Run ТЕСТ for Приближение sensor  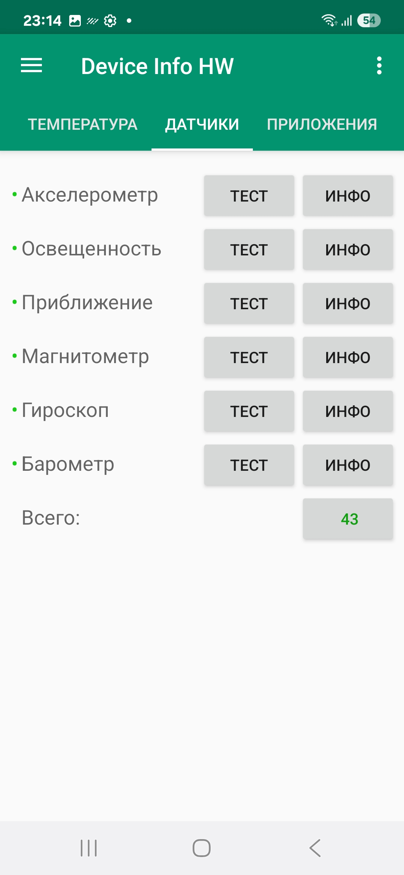tap(249, 304)
